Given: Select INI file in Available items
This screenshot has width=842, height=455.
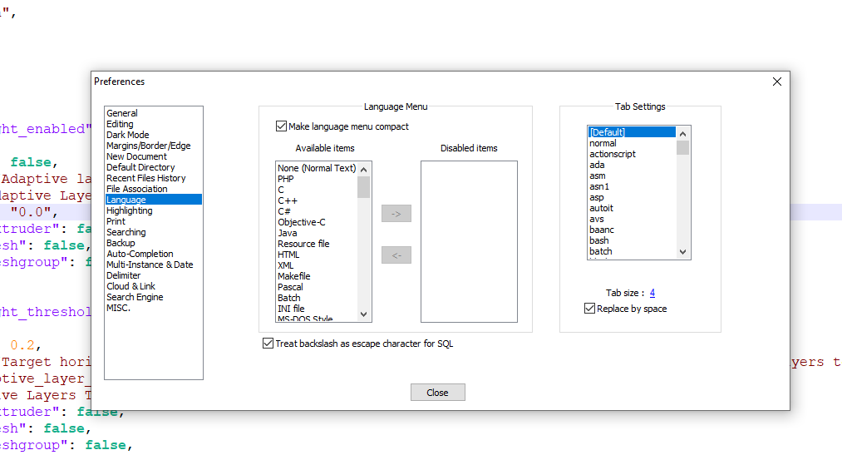Looking at the screenshot, I should coord(291,309).
